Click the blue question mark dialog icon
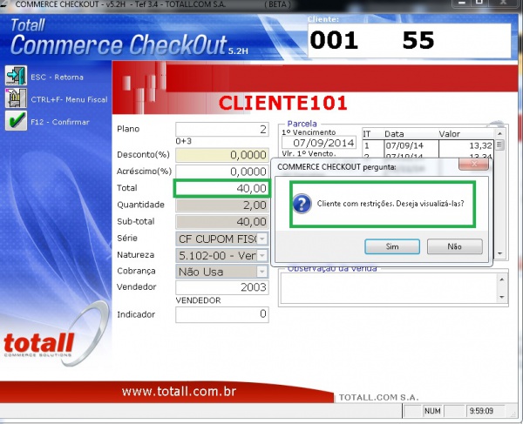523x424 pixels. (x=302, y=204)
